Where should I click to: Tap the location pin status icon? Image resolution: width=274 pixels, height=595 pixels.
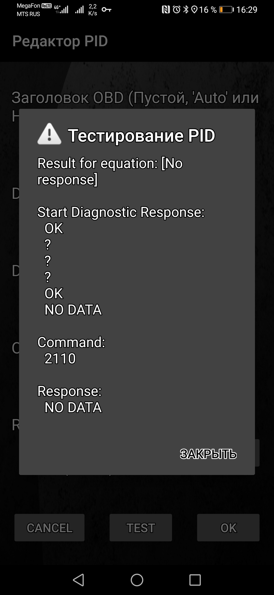(194, 10)
